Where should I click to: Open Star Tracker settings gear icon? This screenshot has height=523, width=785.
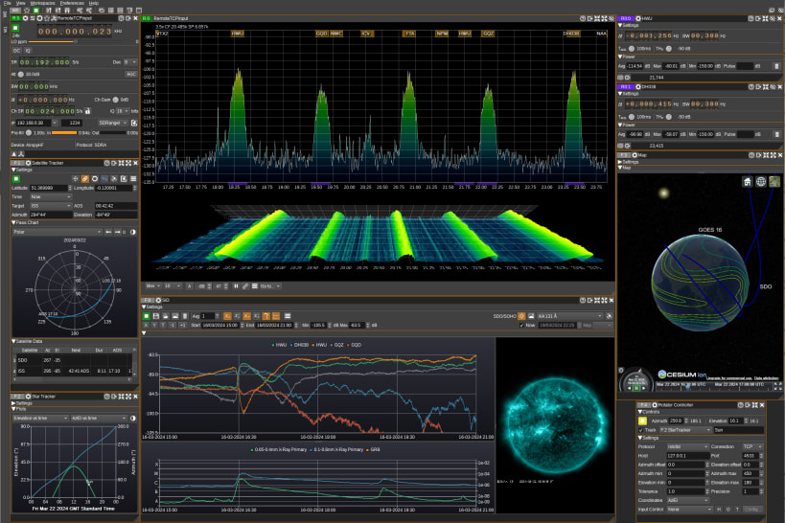coord(28,397)
